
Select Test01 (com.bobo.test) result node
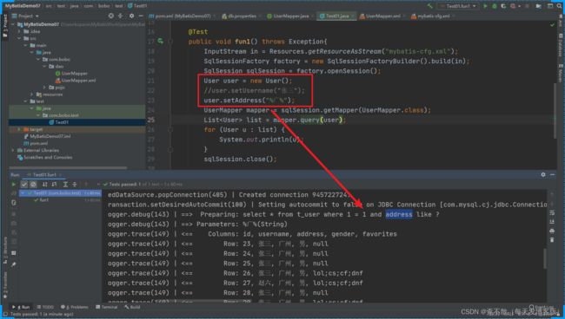61,193
